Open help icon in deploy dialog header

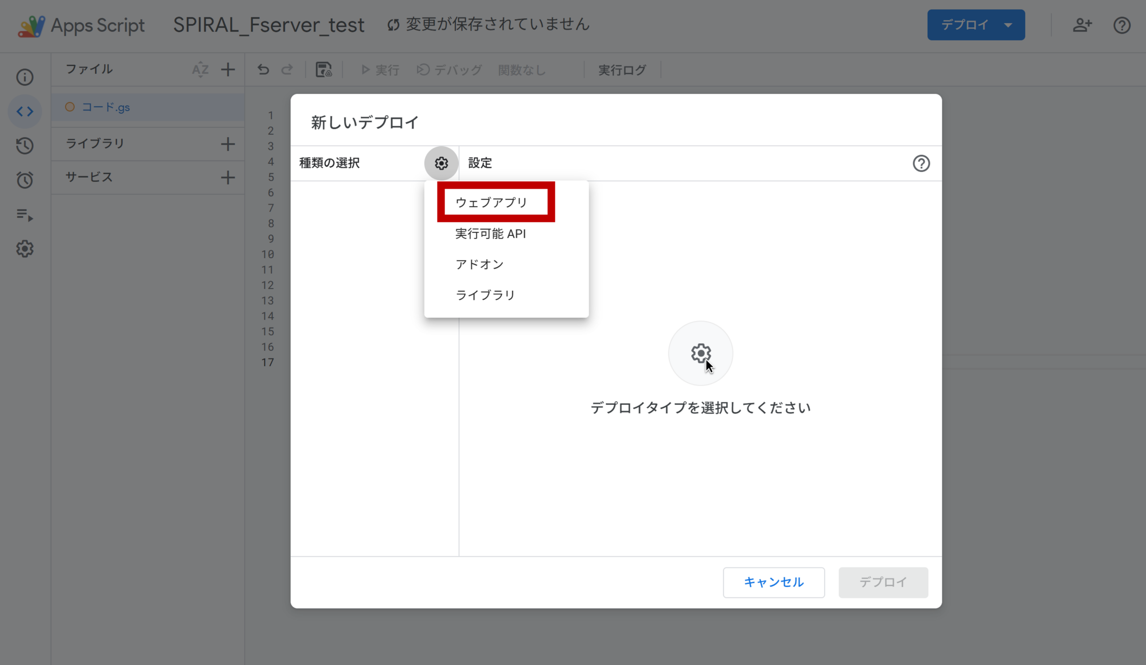coord(921,163)
